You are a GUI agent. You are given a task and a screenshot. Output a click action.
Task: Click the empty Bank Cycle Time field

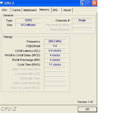point(55,69)
